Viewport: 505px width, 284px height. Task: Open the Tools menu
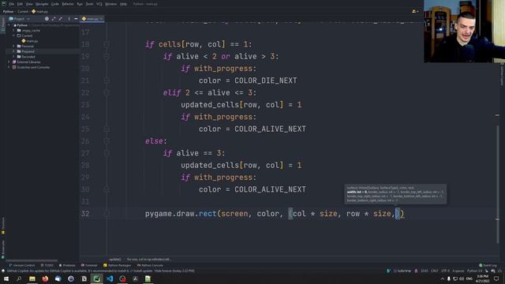point(89,4)
